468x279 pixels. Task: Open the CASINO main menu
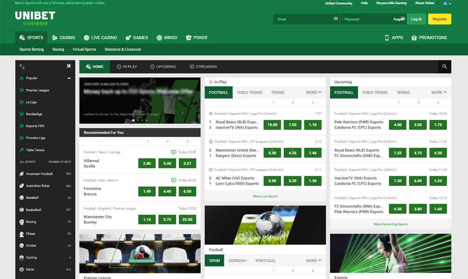click(63, 38)
